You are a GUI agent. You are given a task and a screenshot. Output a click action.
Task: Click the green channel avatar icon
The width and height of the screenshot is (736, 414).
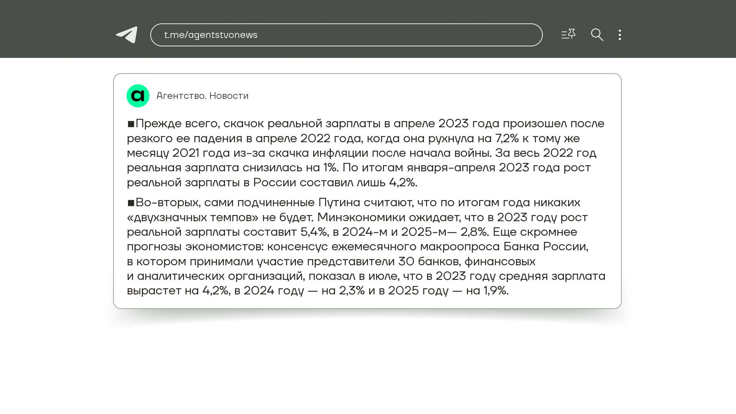point(138,96)
